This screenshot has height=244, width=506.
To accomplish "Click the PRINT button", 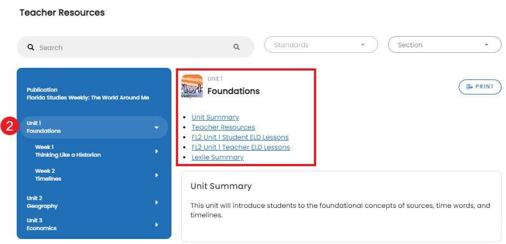I will click(480, 87).
